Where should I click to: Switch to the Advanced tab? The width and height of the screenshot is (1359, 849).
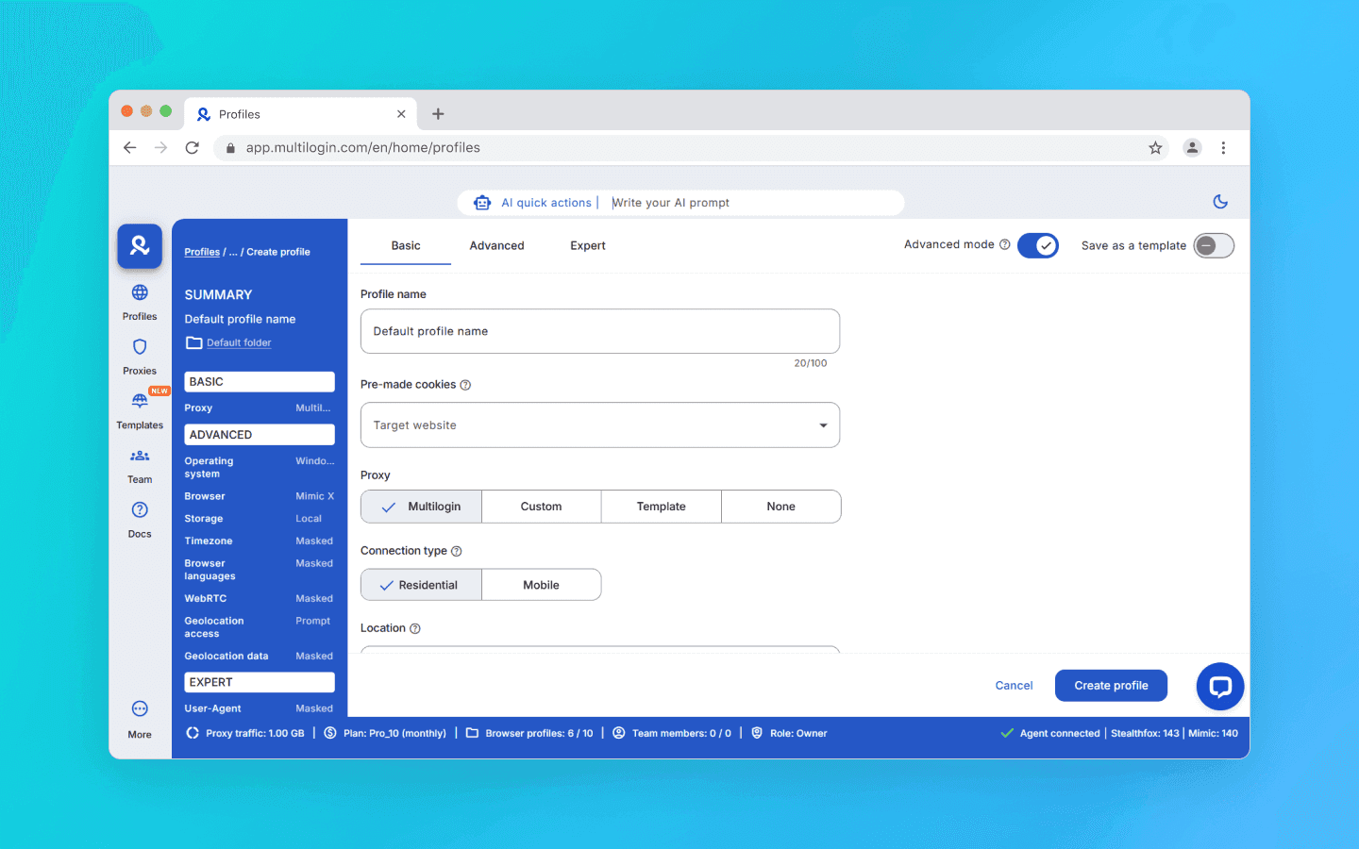497,246
